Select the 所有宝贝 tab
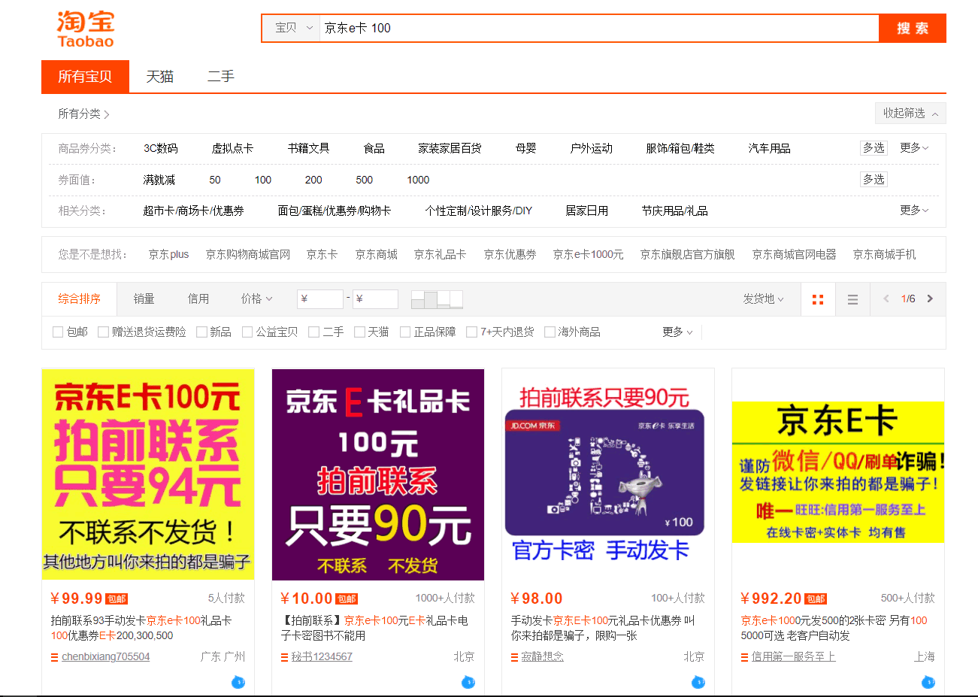The image size is (978, 697). point(85,77)
